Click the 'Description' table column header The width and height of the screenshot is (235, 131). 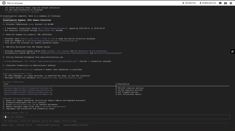click(x=124, y=84)
